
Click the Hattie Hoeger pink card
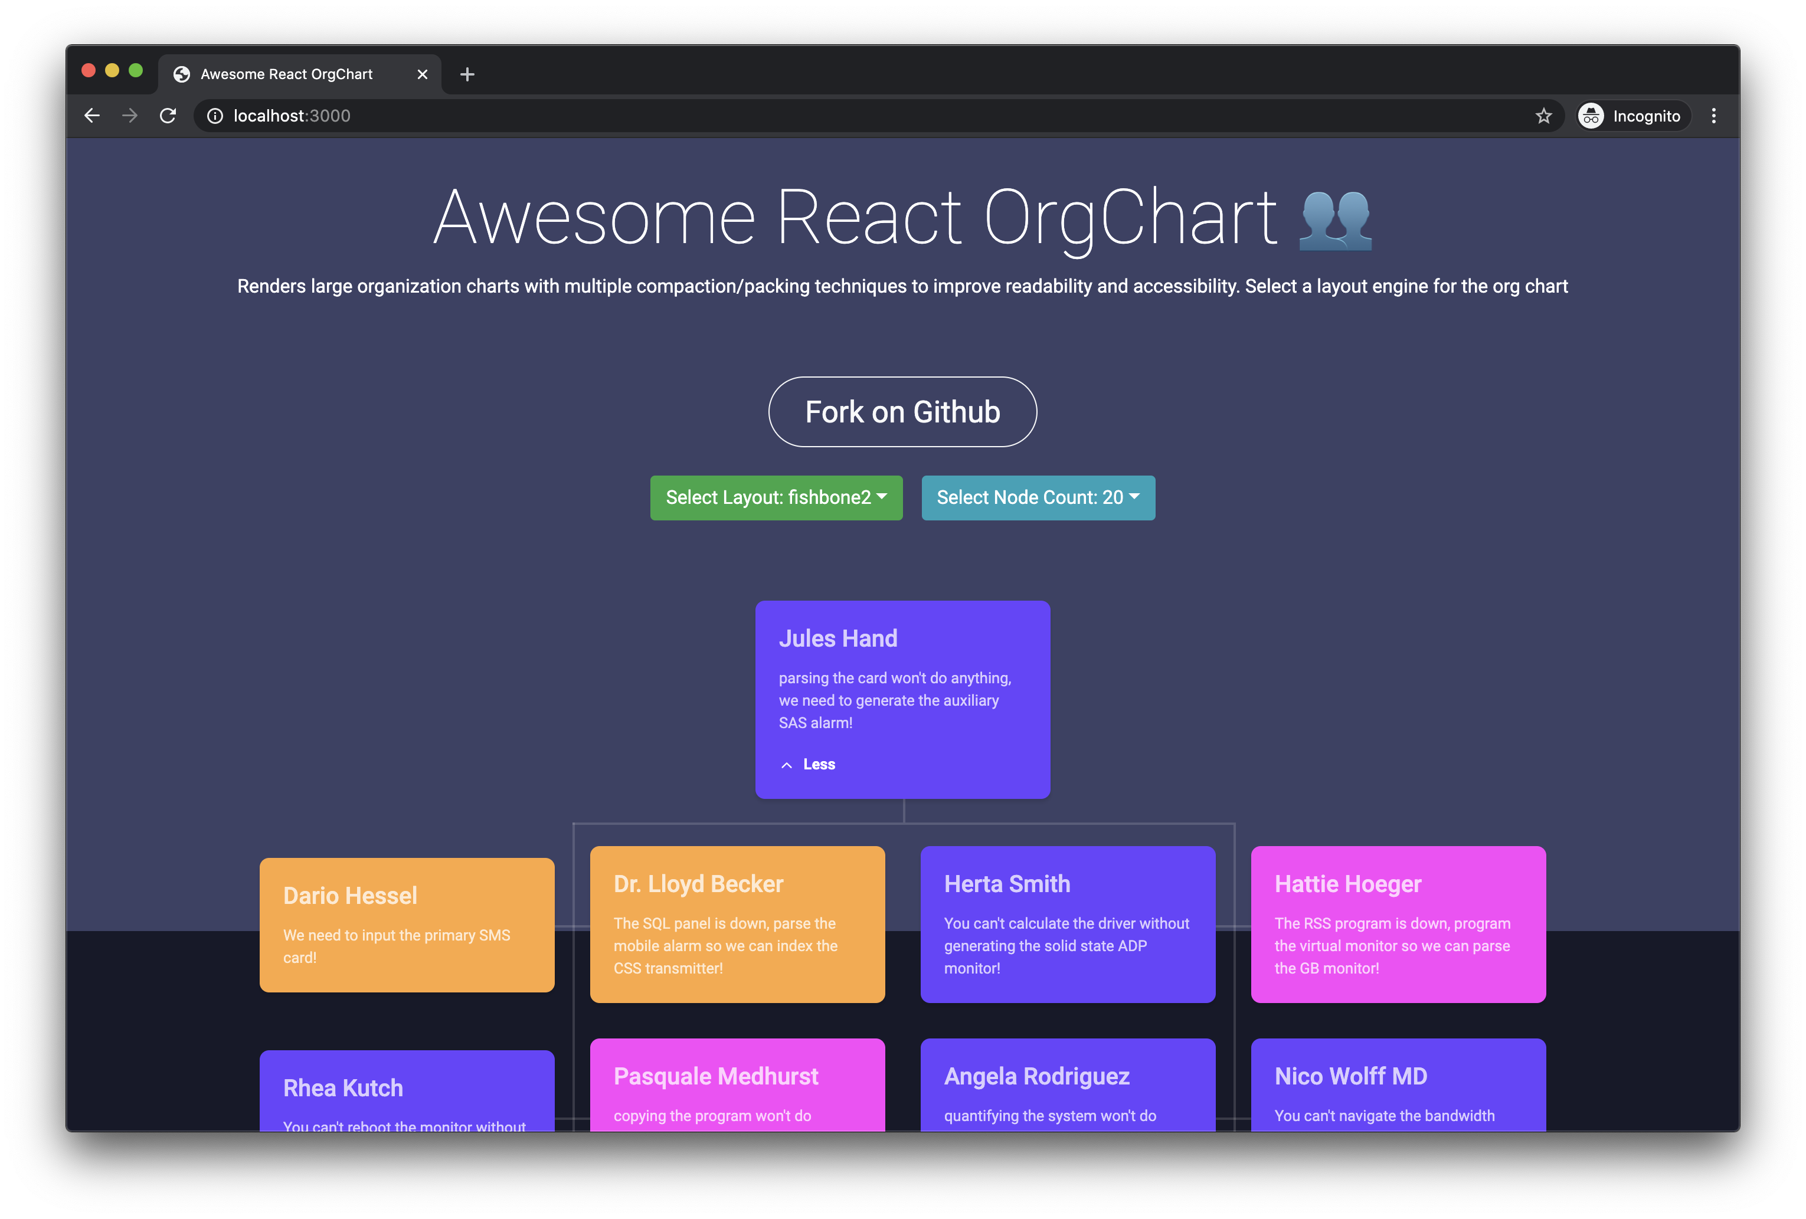point(1397,925)
